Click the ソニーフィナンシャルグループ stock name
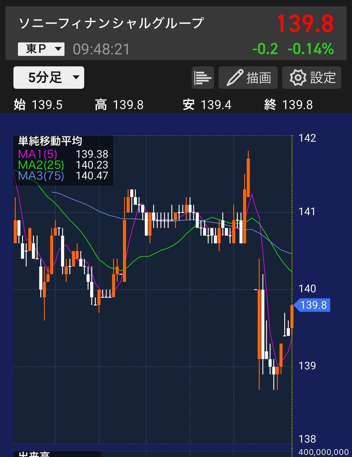Image resolution: width=352 pixels, height=457 pixels. tap(111, 24)
